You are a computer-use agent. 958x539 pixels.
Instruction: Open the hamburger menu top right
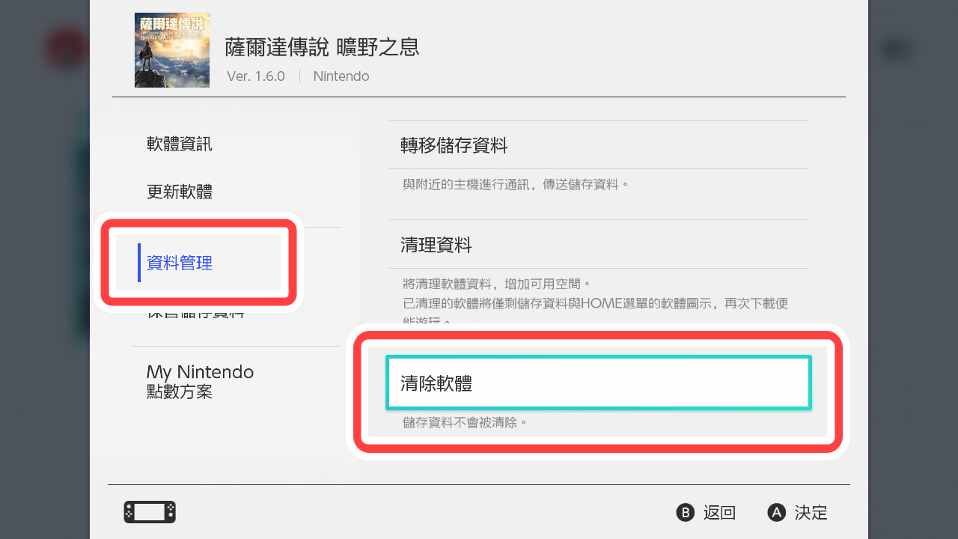click(896, 48)
